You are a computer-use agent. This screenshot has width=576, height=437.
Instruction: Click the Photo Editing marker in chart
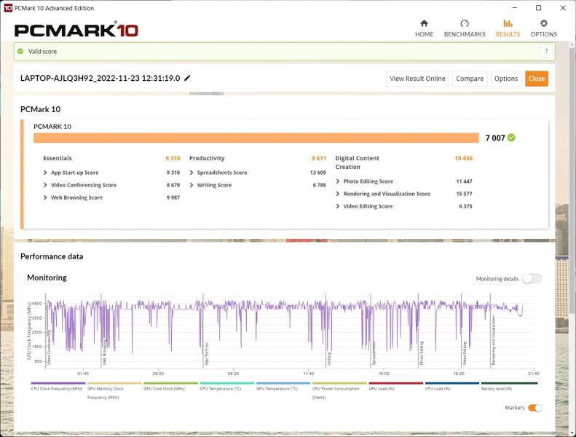coord(422,353)
